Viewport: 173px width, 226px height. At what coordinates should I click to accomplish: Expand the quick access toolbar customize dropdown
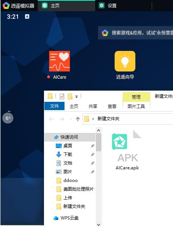pyautogui.click(x=76, y=96)
